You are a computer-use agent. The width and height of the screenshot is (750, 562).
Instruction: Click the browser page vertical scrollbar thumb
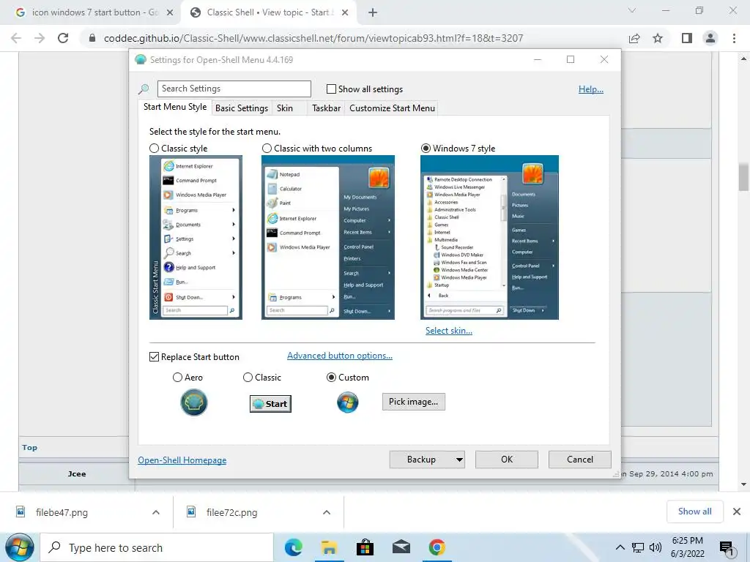(743, 177)
